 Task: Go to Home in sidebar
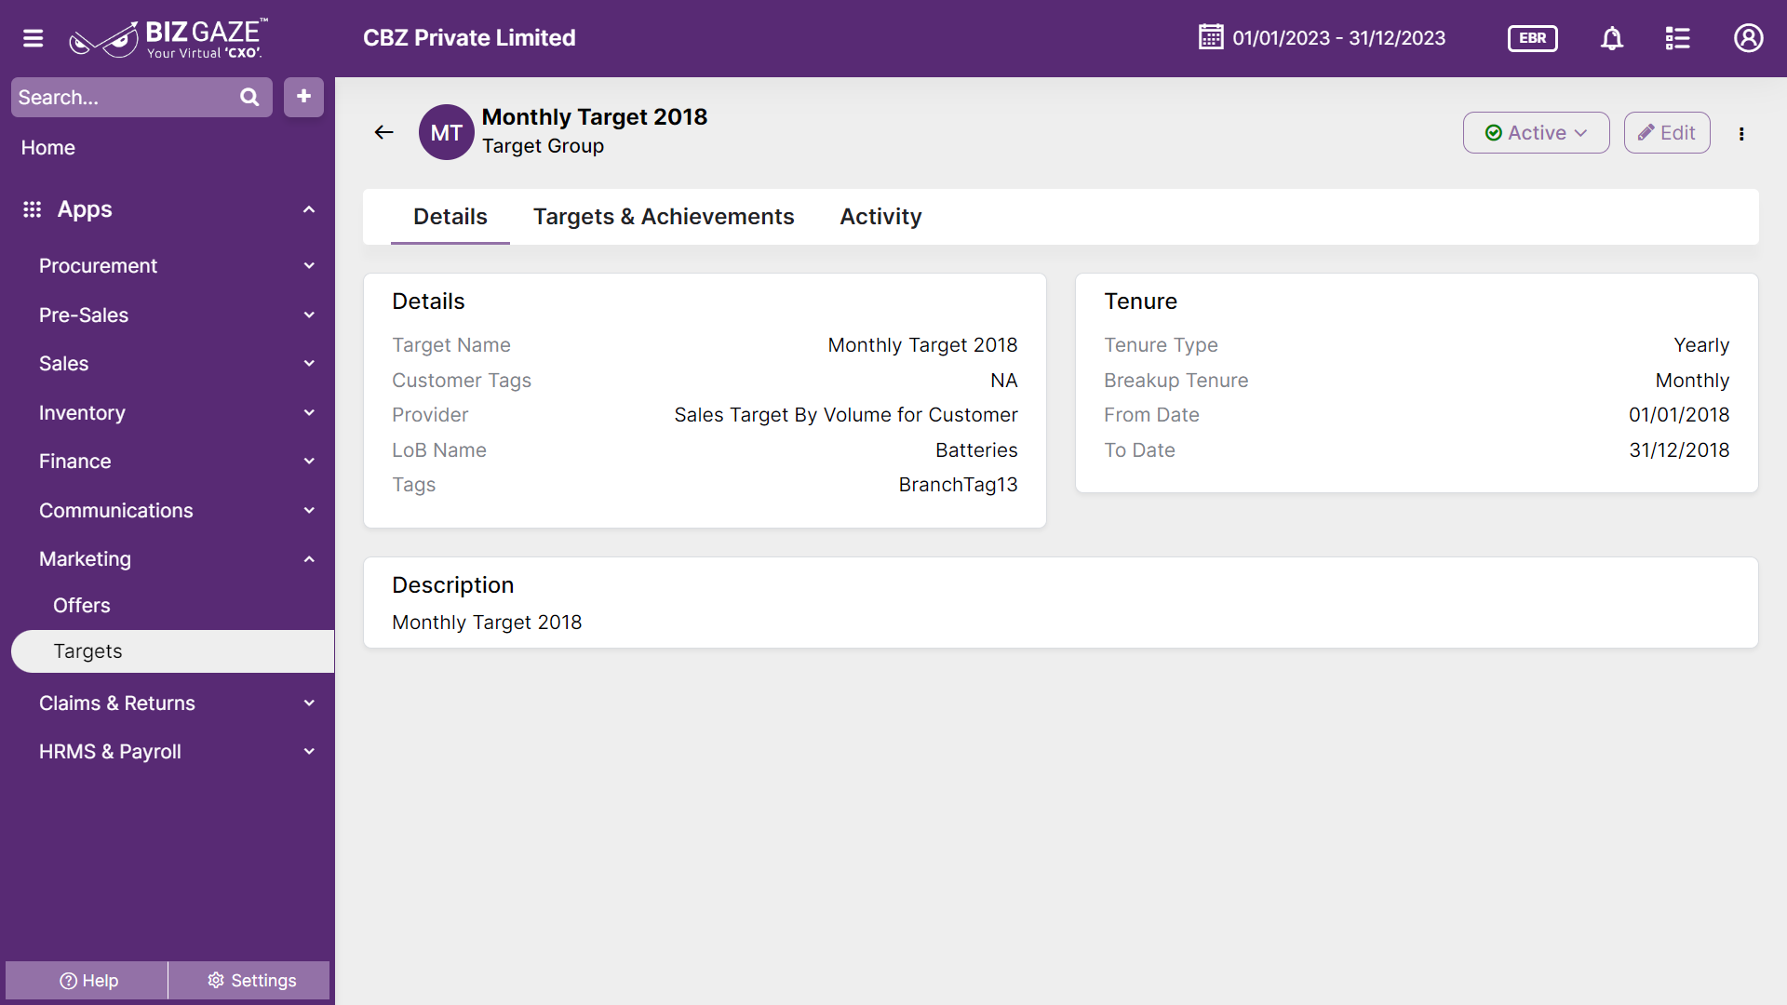pyautogui.click(x=48, y=147)
